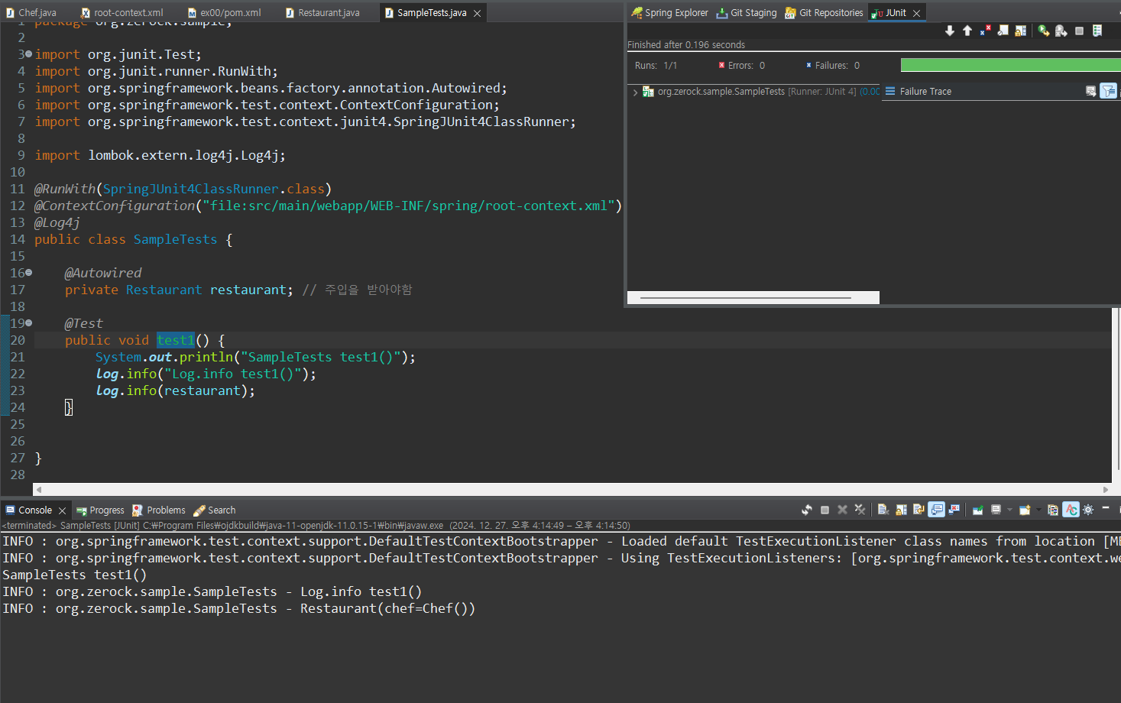This screenshot has width=1121, height=703.
Task: Open the new console dropdown arrow
Action: pos(1038,510)
